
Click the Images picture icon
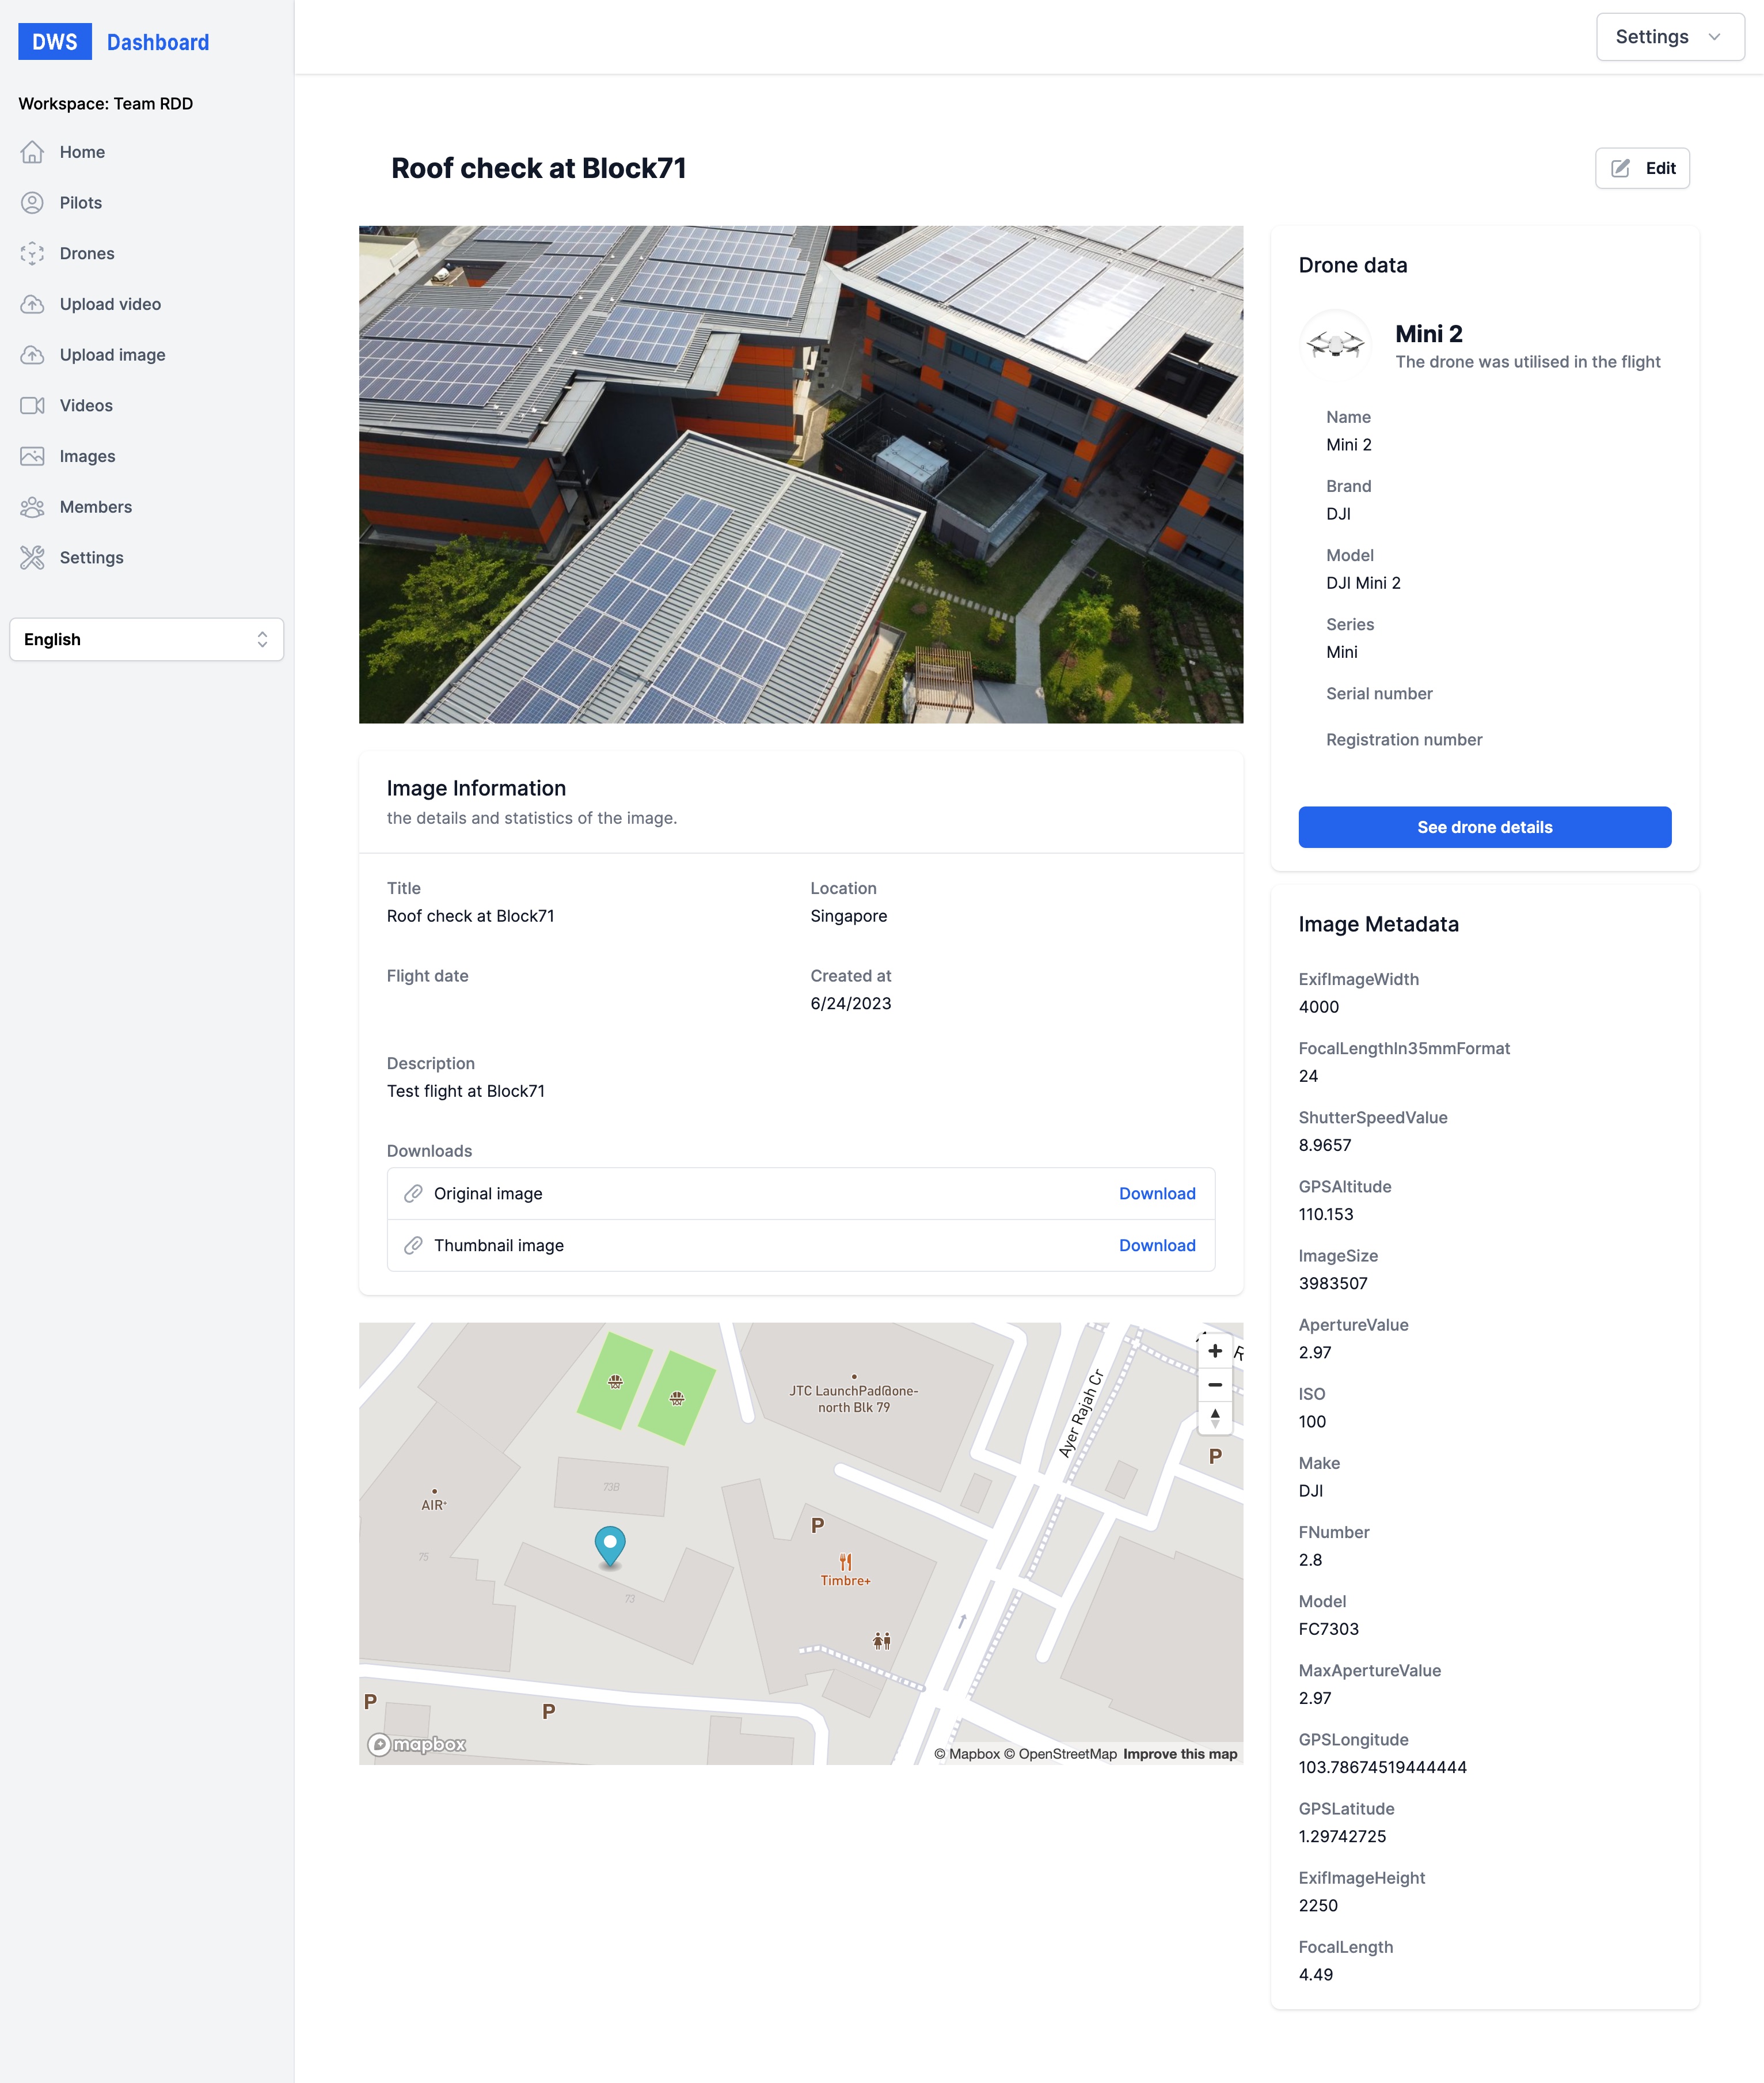click(x=32, y=456)
